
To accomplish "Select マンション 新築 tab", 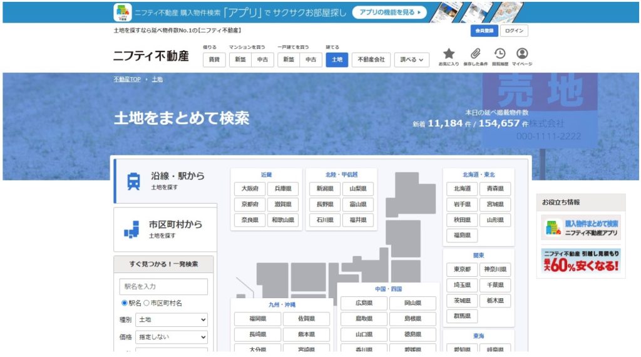I will (x=240, y=59).
